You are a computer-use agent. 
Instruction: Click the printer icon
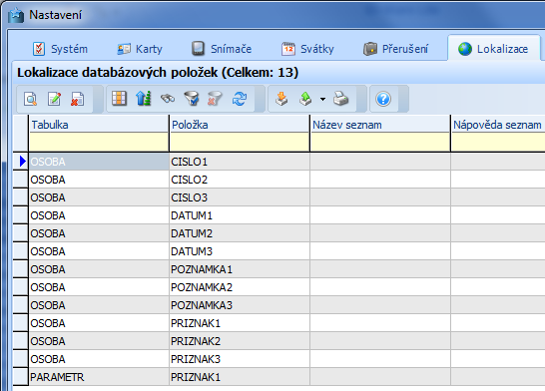pos(340,99)
